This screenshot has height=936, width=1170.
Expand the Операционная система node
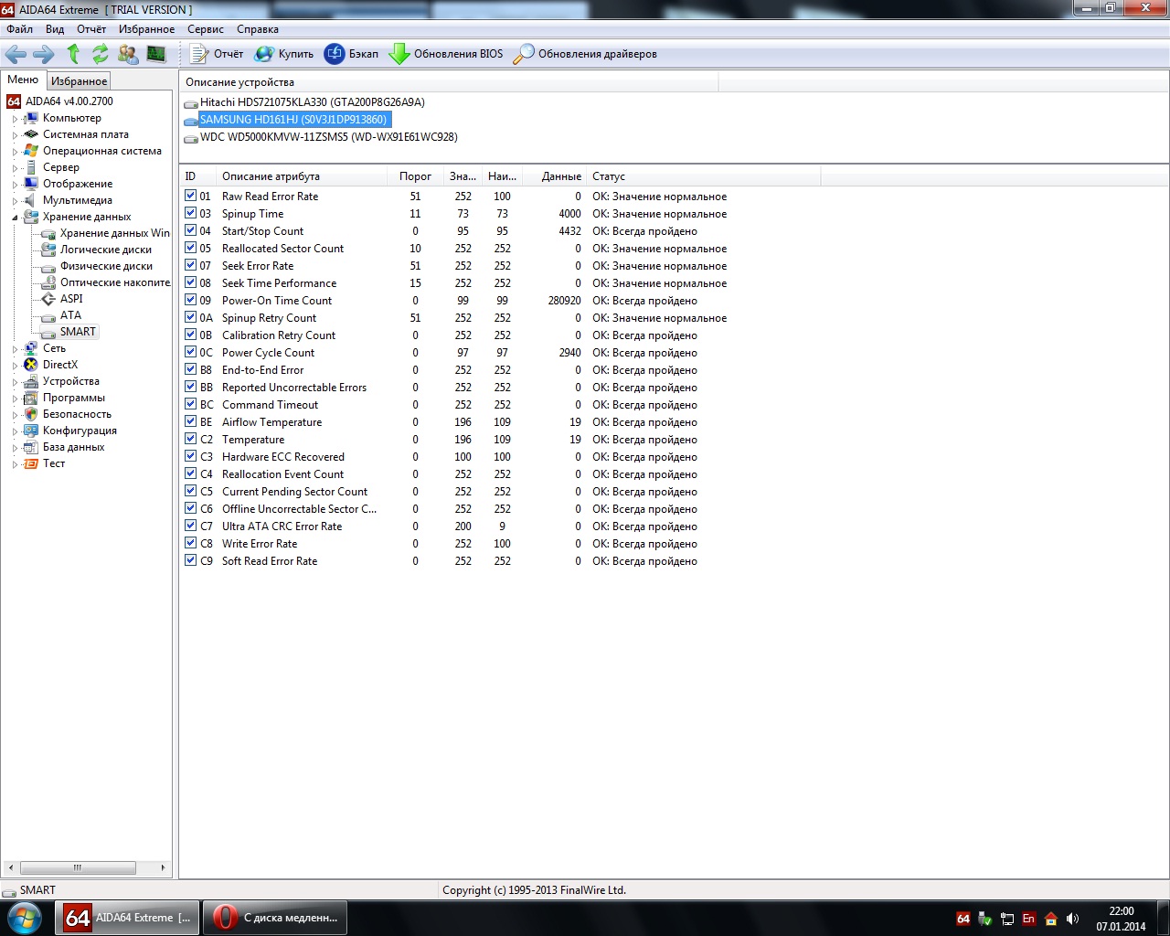[15, 152]
